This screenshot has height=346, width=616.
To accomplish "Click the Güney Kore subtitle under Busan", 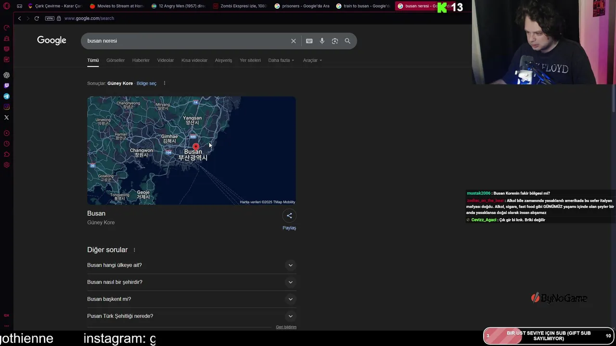I will click(x=101, y=222).
